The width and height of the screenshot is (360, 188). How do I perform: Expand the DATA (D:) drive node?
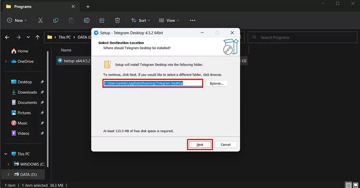8,175
